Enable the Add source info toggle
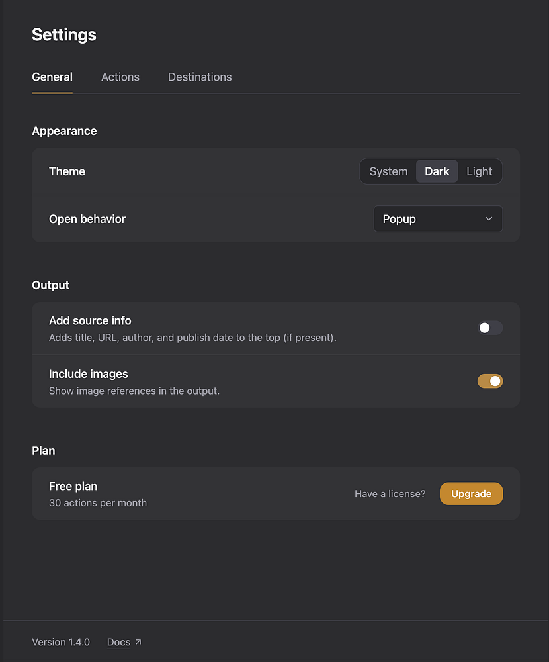This screenshot has width=549, height=662. 490,328
